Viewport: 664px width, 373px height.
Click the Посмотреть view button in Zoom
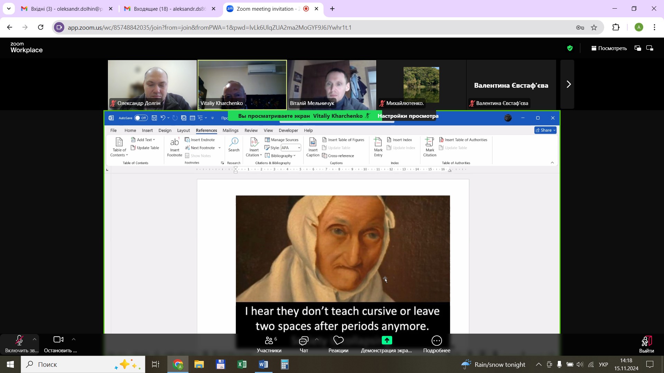point(609,48)
